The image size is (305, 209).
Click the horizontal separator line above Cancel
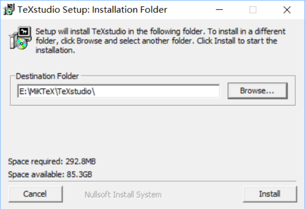click(152, 181)
